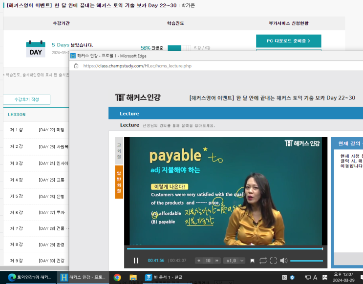Click 부가서비스 신청현황 column header
The height and width of the screenshot is (284, 363).
coord(288,23)
